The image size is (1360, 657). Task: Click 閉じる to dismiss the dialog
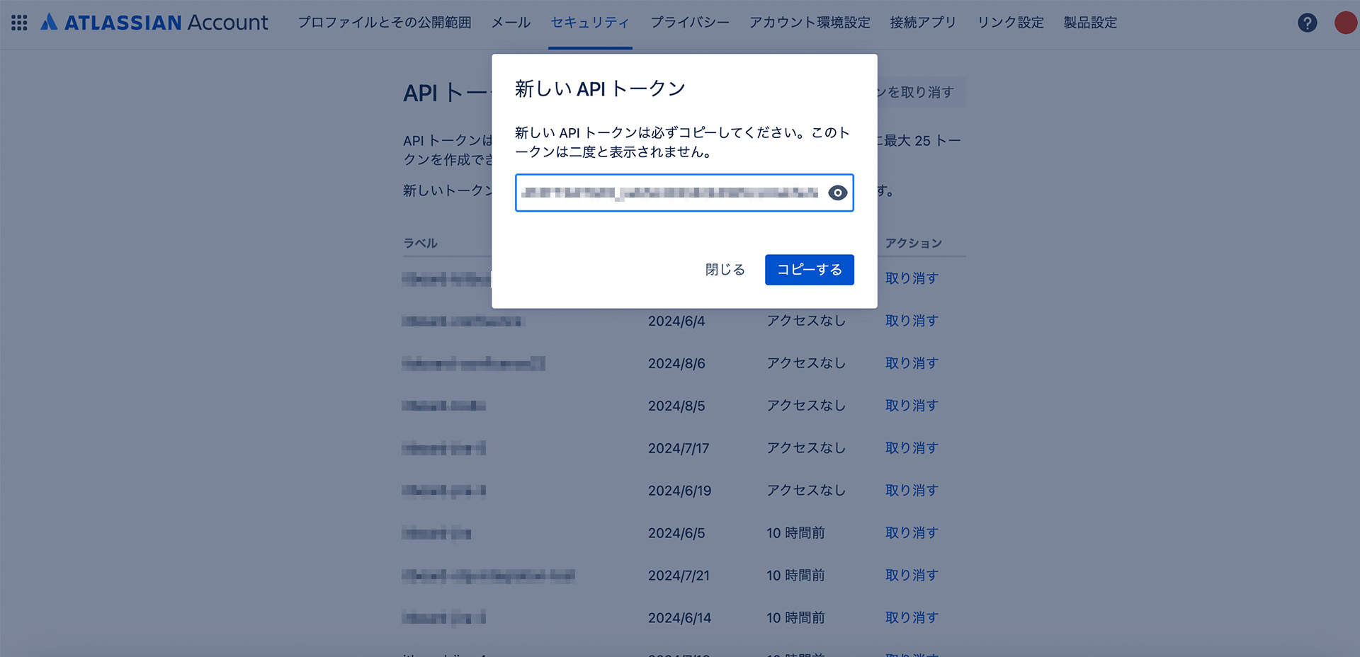coord(725,270)
